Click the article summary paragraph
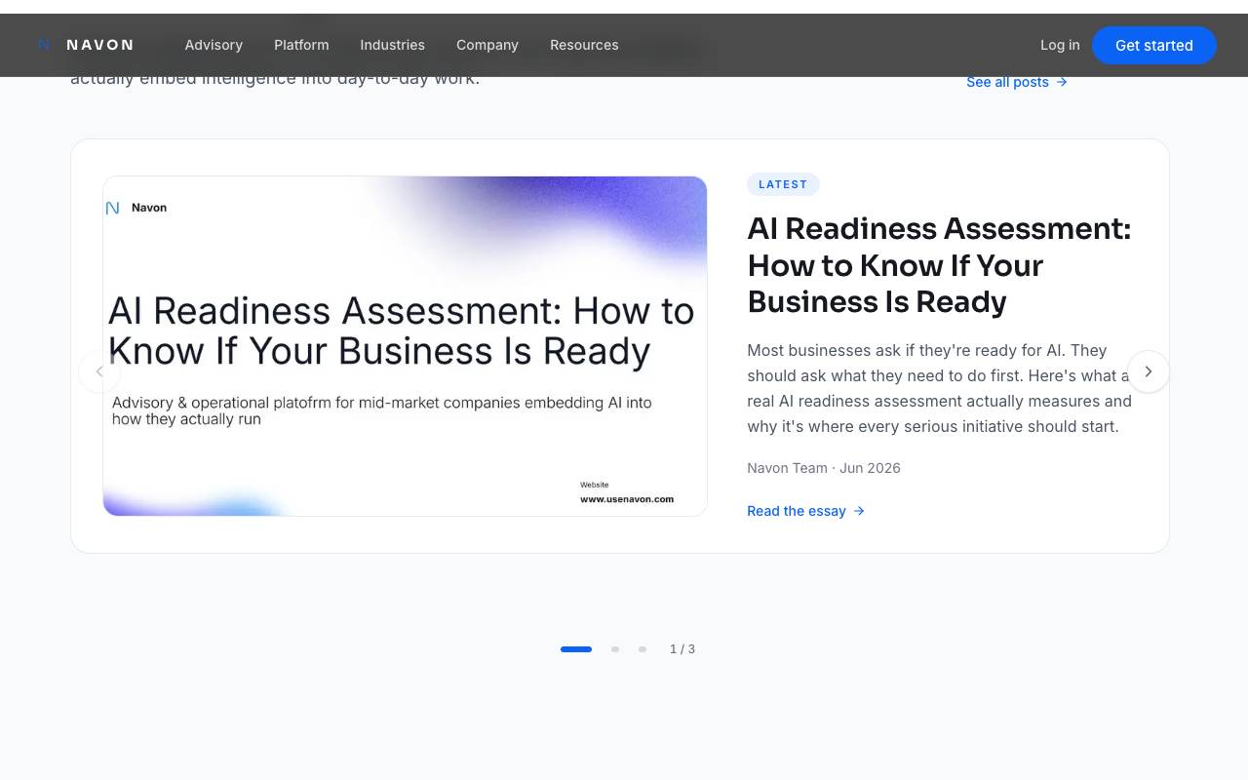The width and height of the screenshot is (1248, 780). click(x=940, y=388)
